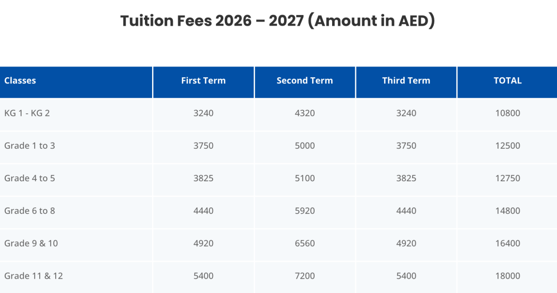The height and width of the screenshot is (293, 557).
Task: Select the 12750 total for Grade 4 to 5
Action: [x=507, y=178]
